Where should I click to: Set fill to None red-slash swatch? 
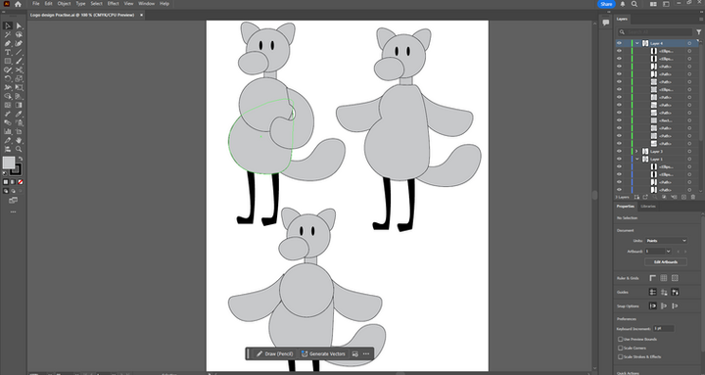click(21, 182)
